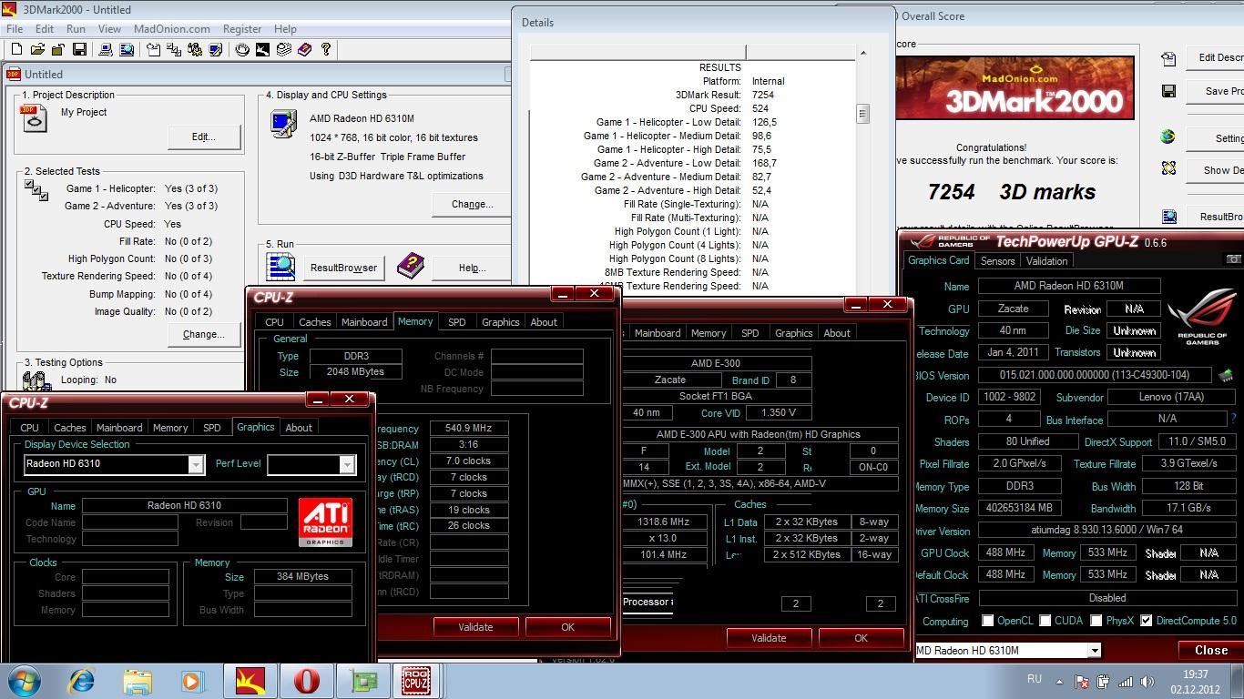Switch to the Validation tab in GPU-Z

(1046, 260)
